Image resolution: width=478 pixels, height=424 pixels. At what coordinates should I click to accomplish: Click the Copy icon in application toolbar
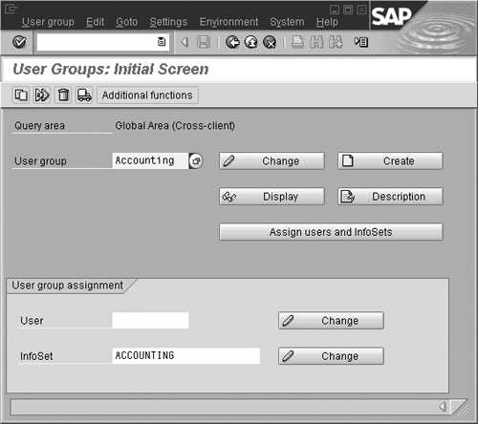(21, 95)
